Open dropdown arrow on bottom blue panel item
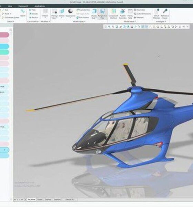The image size is (193, 207). [x=5, y=150]
